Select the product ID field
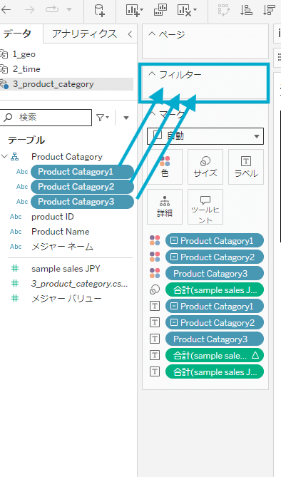Image resolution: width=281 pixels, height=477 pixels. pos(52,217)
